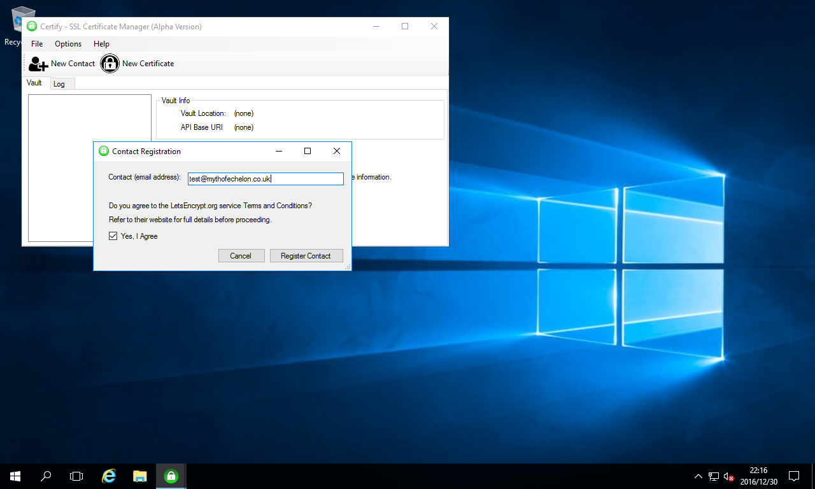Open the Help menu

point(101,44)
